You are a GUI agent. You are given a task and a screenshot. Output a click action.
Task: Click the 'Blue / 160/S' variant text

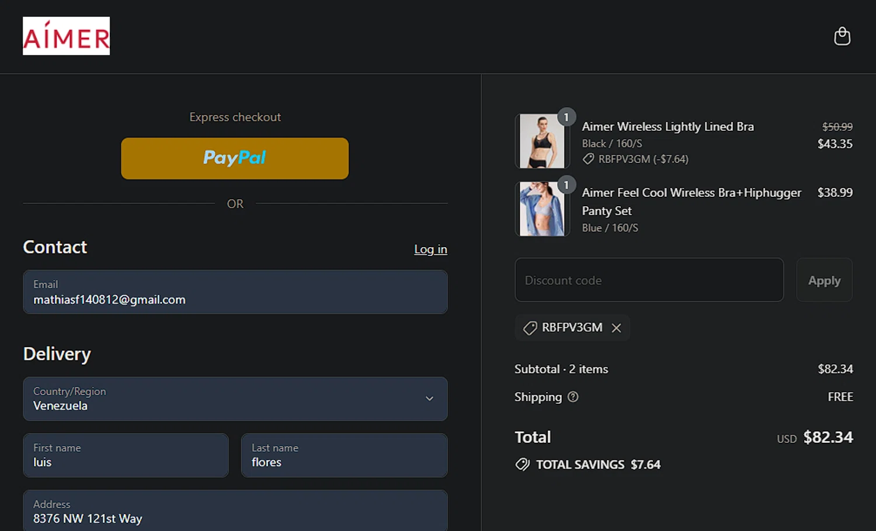click(610, 228)
